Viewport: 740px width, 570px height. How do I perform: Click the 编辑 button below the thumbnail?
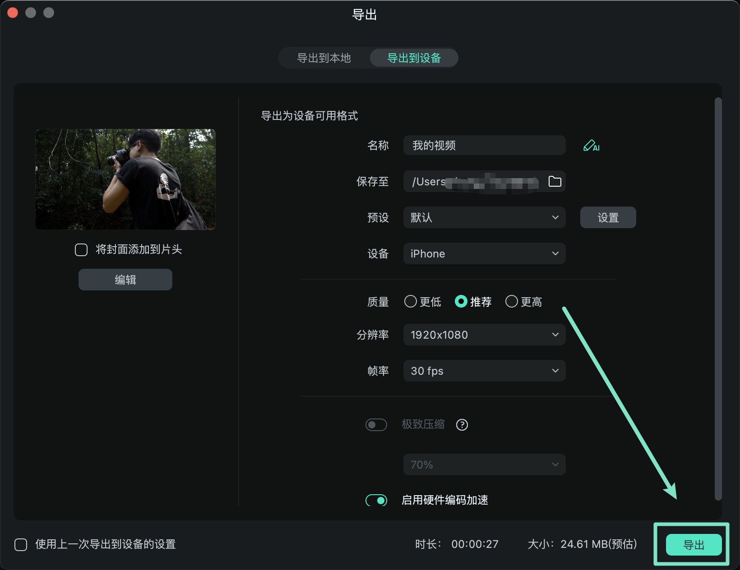(x=125, y=279)
